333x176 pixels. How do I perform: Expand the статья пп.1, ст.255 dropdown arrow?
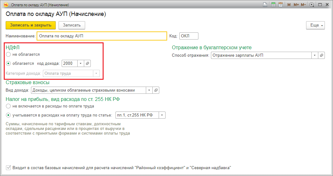point(162,115)
